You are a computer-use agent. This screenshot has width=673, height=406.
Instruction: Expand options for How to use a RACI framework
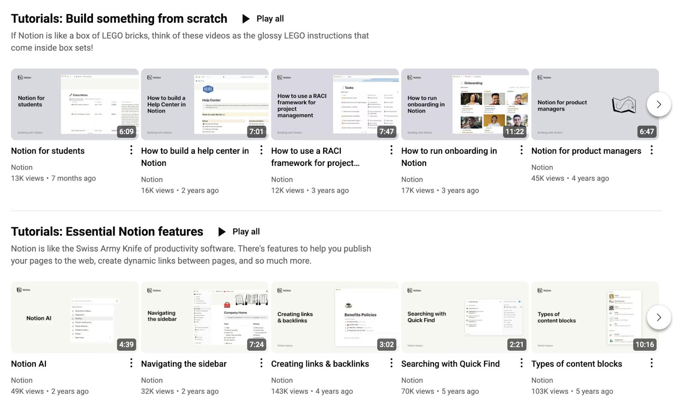click(x=391, y=150)
